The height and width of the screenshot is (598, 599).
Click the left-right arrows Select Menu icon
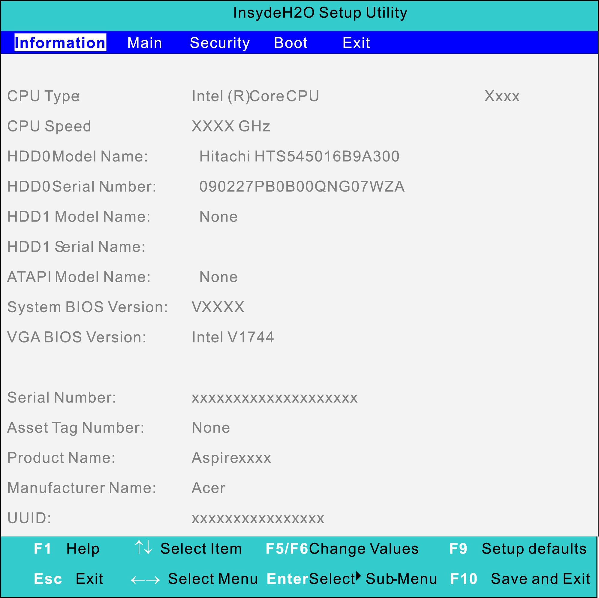[x=145, y=580]
